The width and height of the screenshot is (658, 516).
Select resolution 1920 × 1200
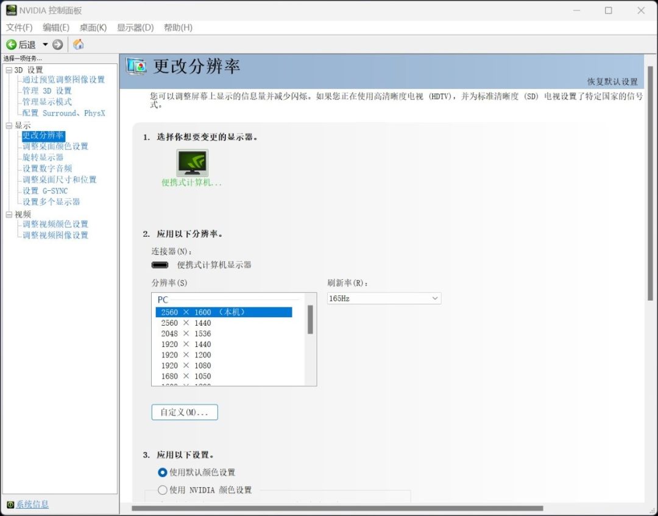pos(224,355)
